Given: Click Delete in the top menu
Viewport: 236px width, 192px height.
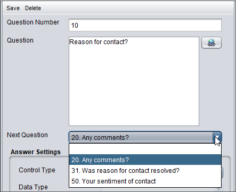Looking at the screenshot, I should 33,8.
